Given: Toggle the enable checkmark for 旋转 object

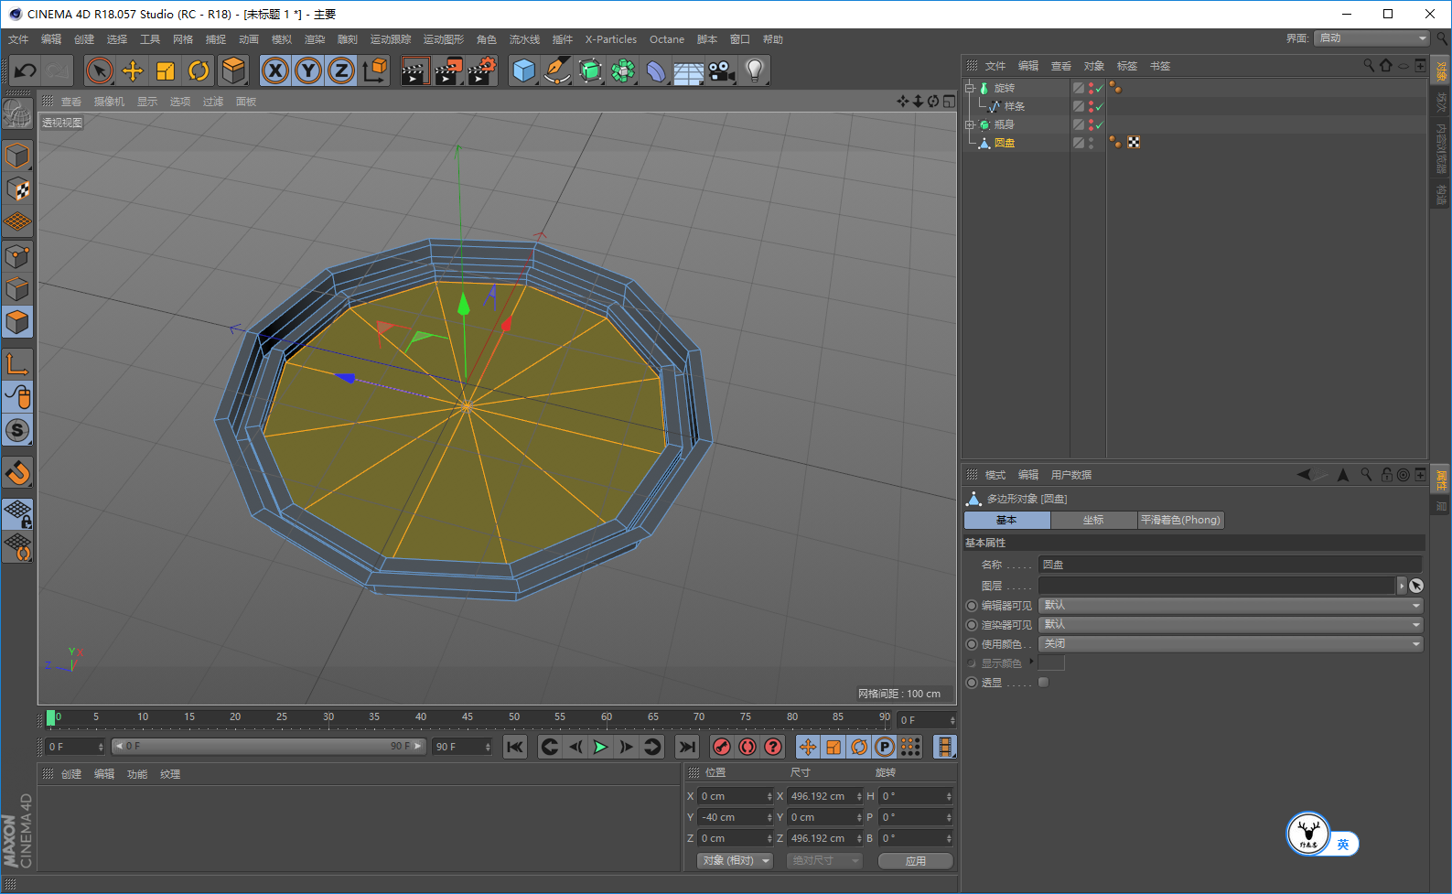Looking at the screenshot, I should pos(1100,89).
